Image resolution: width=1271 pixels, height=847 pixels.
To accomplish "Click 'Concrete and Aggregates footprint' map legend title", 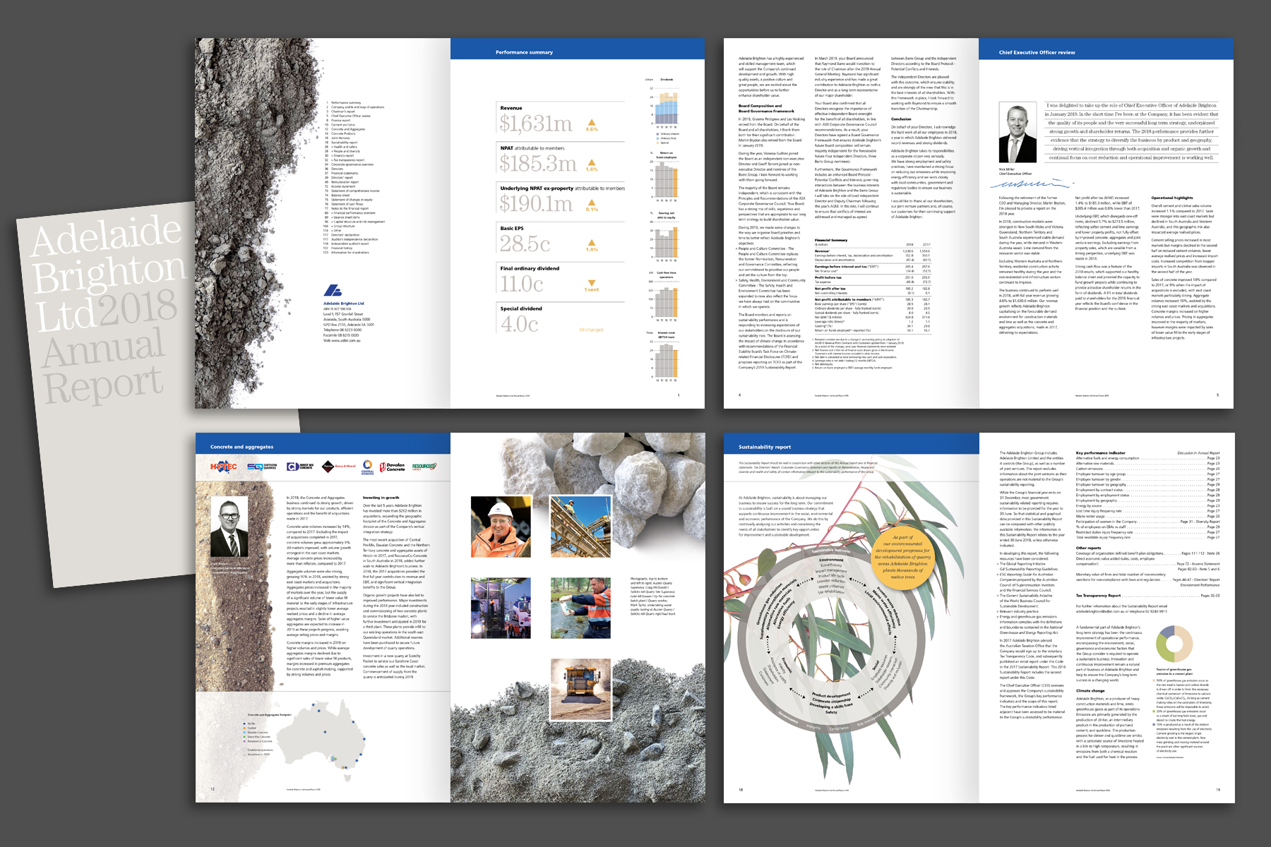I will point(269,715).
